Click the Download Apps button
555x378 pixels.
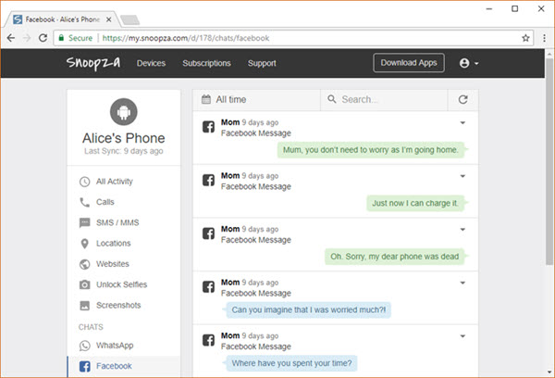tap(409, 63)
